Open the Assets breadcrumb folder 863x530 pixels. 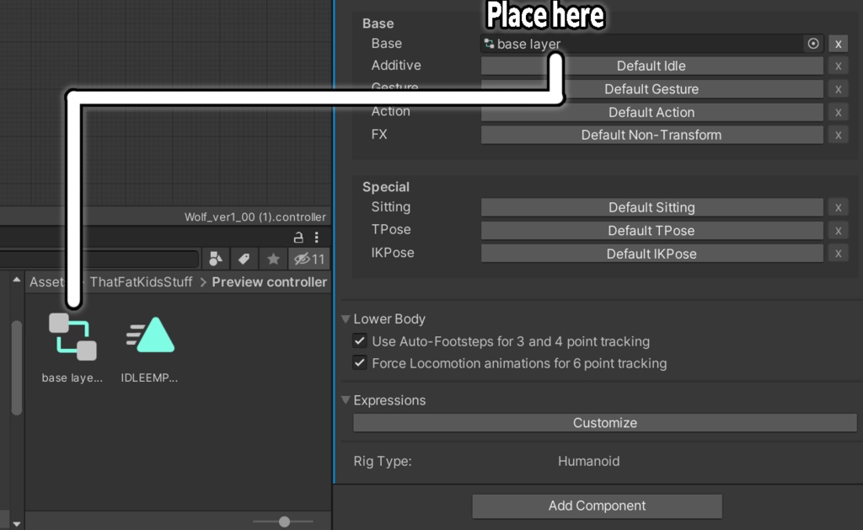point(46,281)
